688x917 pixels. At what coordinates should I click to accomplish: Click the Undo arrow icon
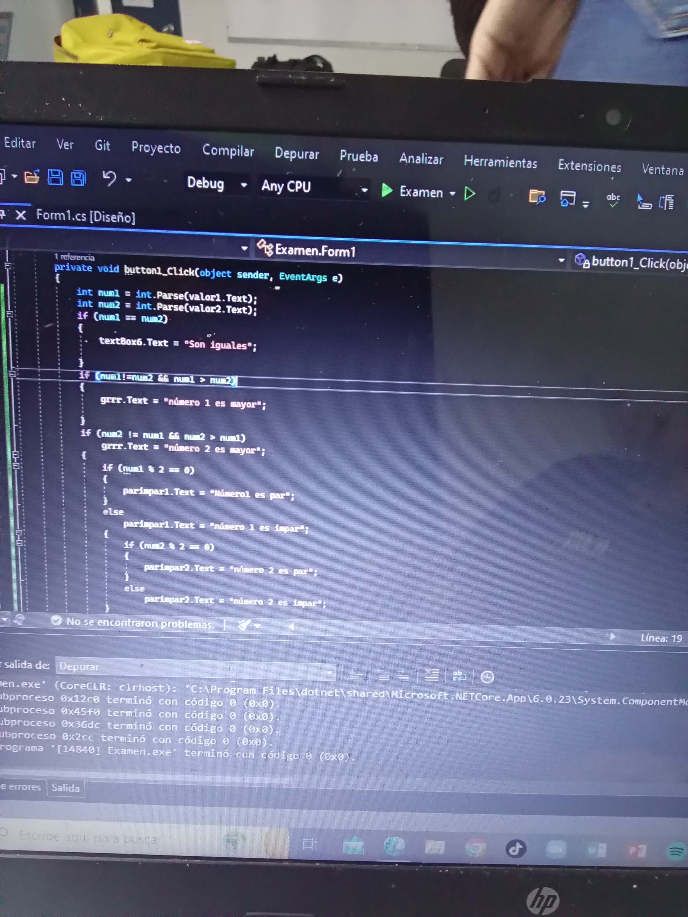coord(109,178)
